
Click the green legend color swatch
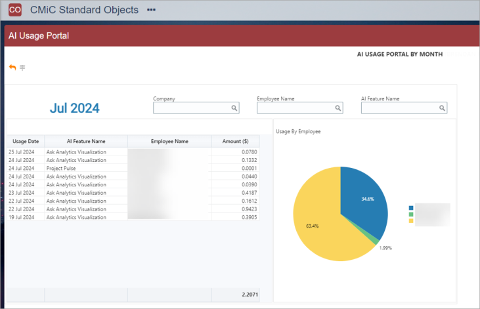point(411,215)
